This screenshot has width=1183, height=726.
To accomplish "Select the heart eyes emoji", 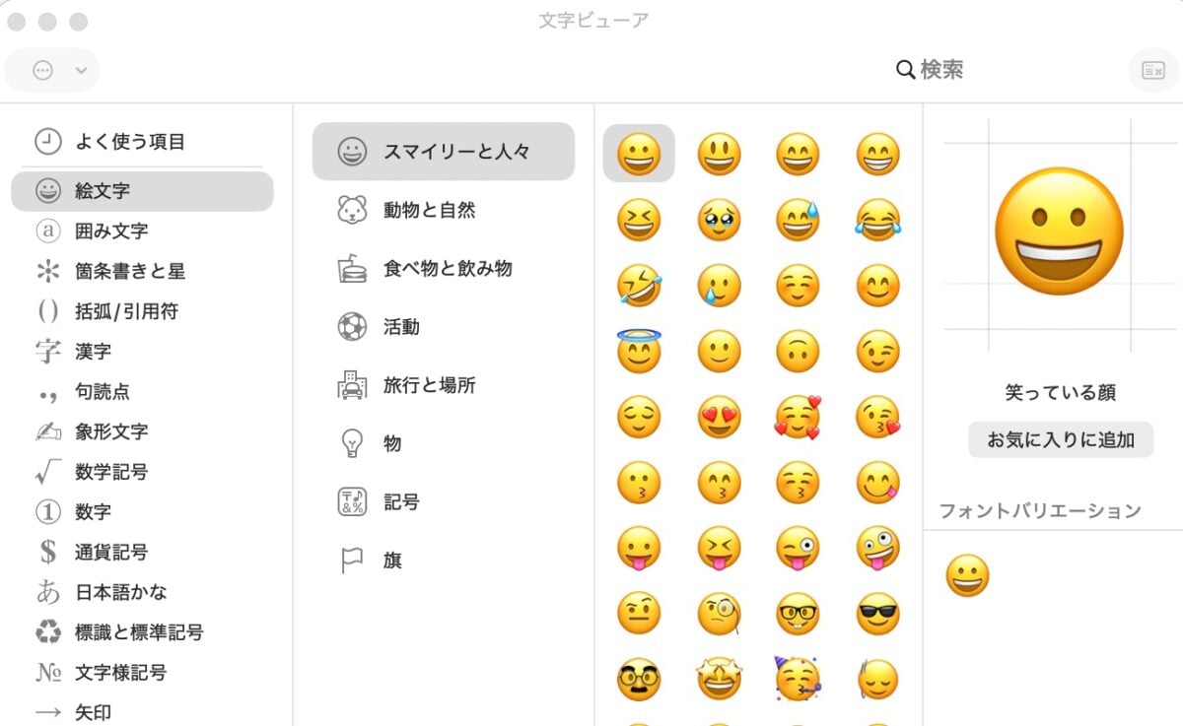I will point(718,417).
